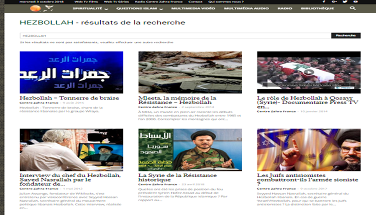The width and height of the screenshot is (376, 215).
Task: Open Radio Centre Zahra France link
Action: [x=158, y=1]
